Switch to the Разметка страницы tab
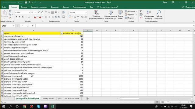This screenshot has height=109, width=195. point(39,7)
